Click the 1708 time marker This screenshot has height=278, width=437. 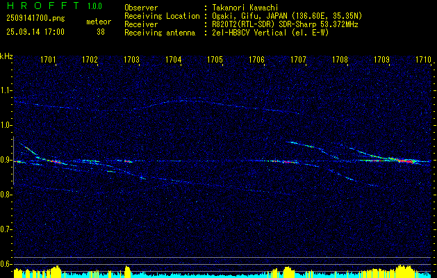[340, 59]
